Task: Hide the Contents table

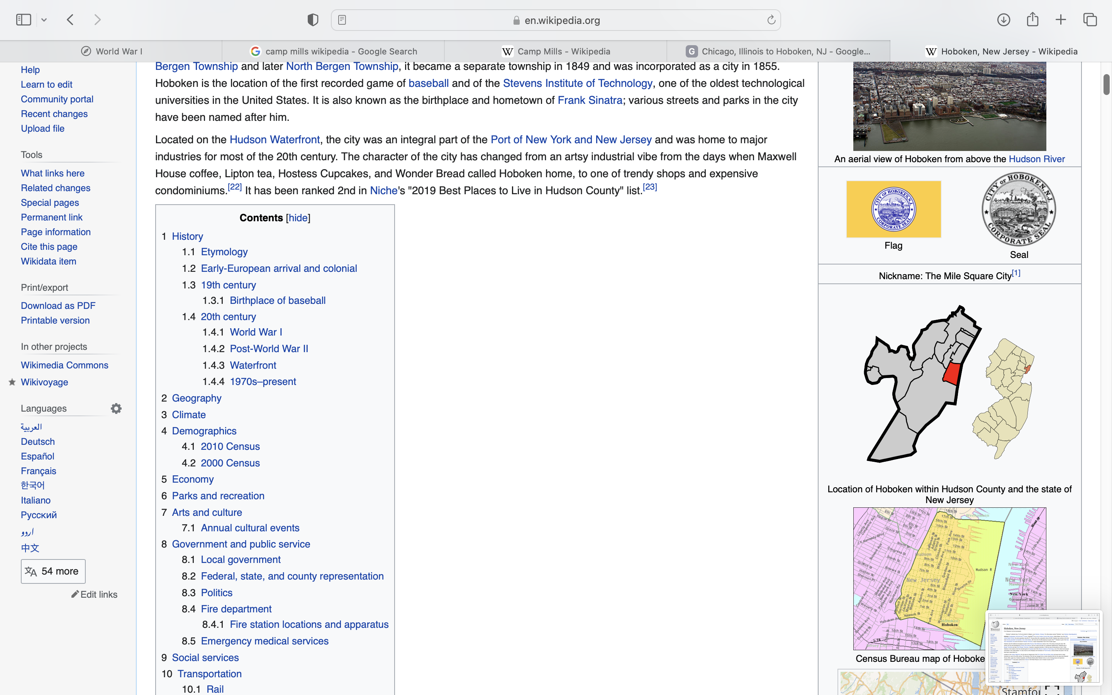Action: click(298, 218)
